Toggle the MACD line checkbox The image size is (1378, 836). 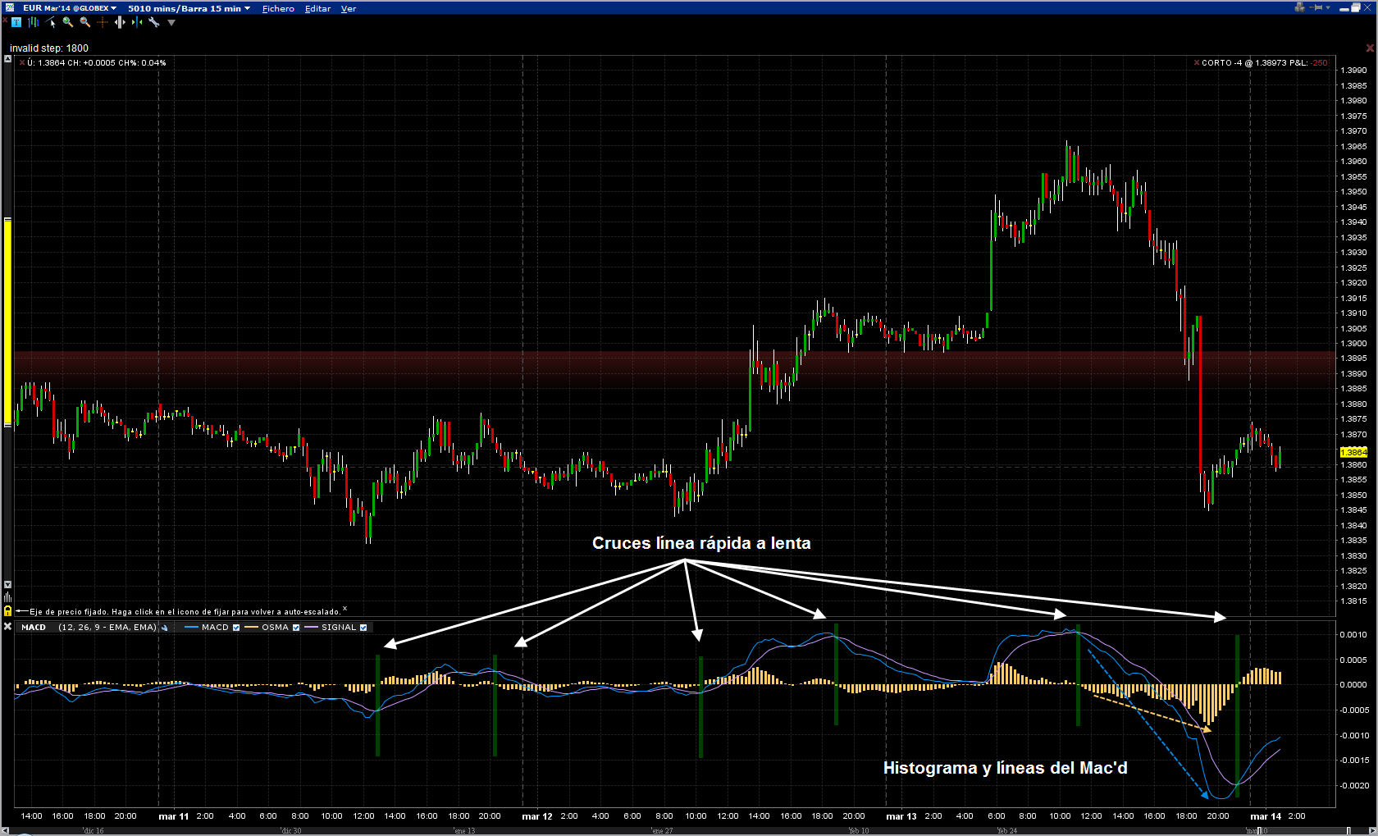pyautogui.click(x=236, y=628)
